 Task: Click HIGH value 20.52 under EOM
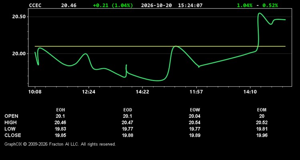(262, 122)
